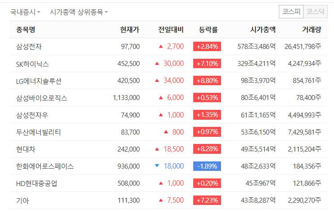Click the 854,761주 trading volume

tap(307, 81)
